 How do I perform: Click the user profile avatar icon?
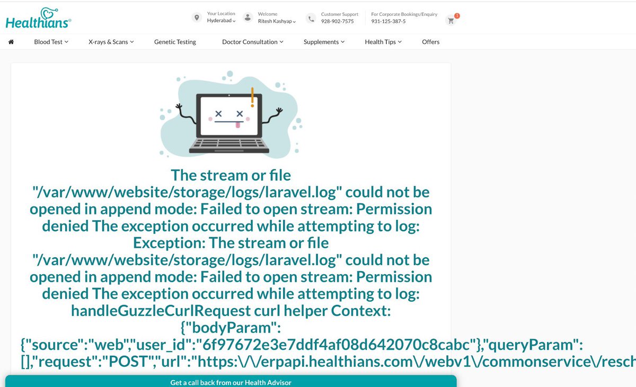click(x=248, y=17)
